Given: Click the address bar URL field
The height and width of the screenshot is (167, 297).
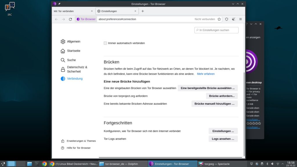Looking at the screenshot, I should [146, 19].
